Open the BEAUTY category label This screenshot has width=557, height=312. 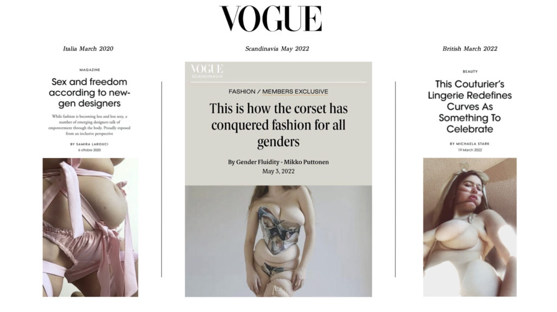coord(470,72)
